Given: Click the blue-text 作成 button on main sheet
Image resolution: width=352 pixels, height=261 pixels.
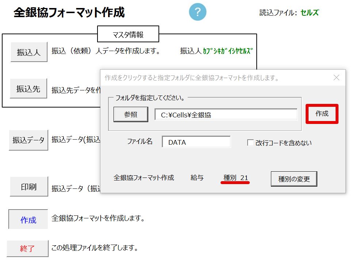Looking at the screenshot, I should pos(28,220).
